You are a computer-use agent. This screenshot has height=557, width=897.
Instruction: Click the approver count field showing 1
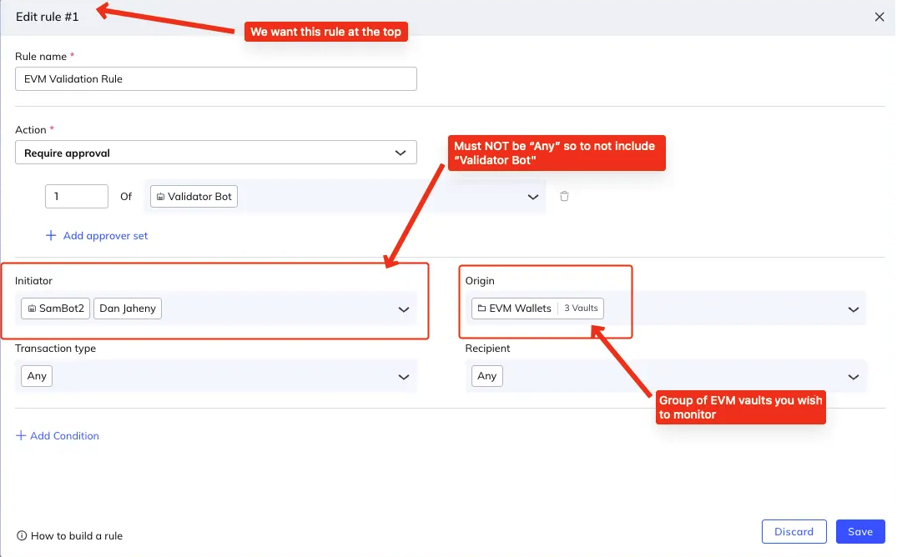77,197
